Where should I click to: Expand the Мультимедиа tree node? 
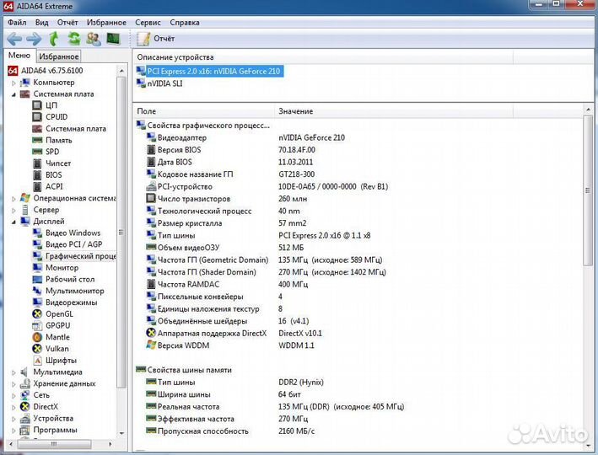coord(13,372)
